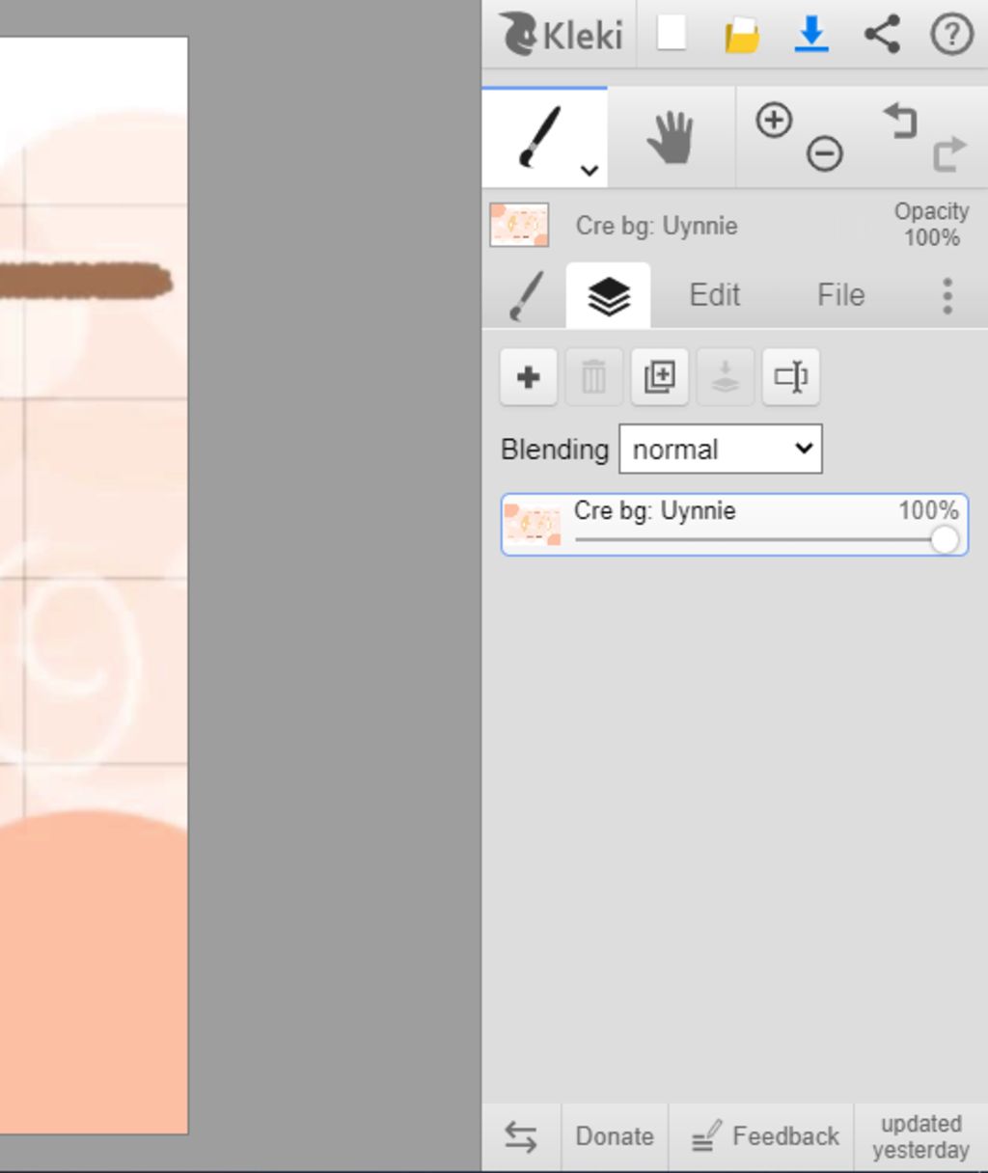
Task: Click the brown brush stroke on canvas
Action: 85,282
